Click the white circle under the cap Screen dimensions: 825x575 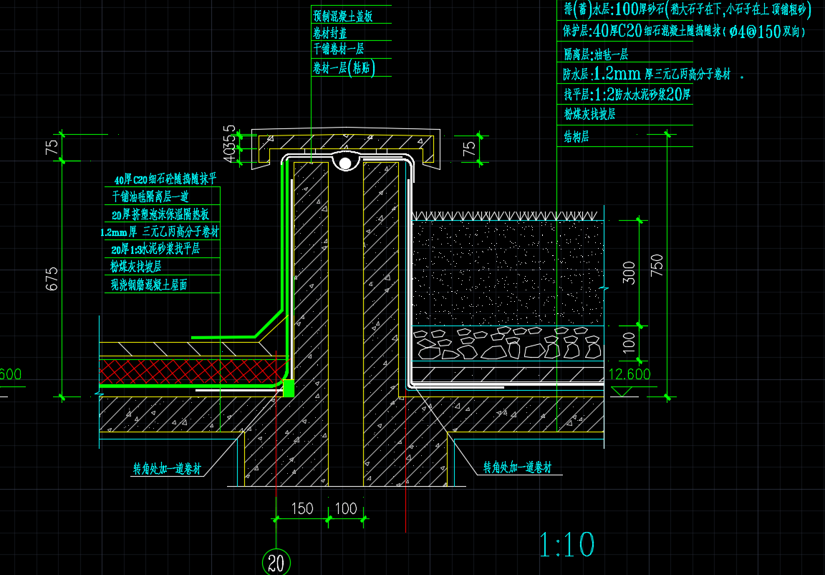(x=345, y=163)
